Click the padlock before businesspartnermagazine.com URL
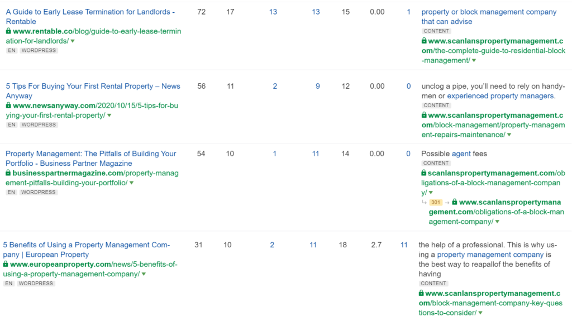 8,173
